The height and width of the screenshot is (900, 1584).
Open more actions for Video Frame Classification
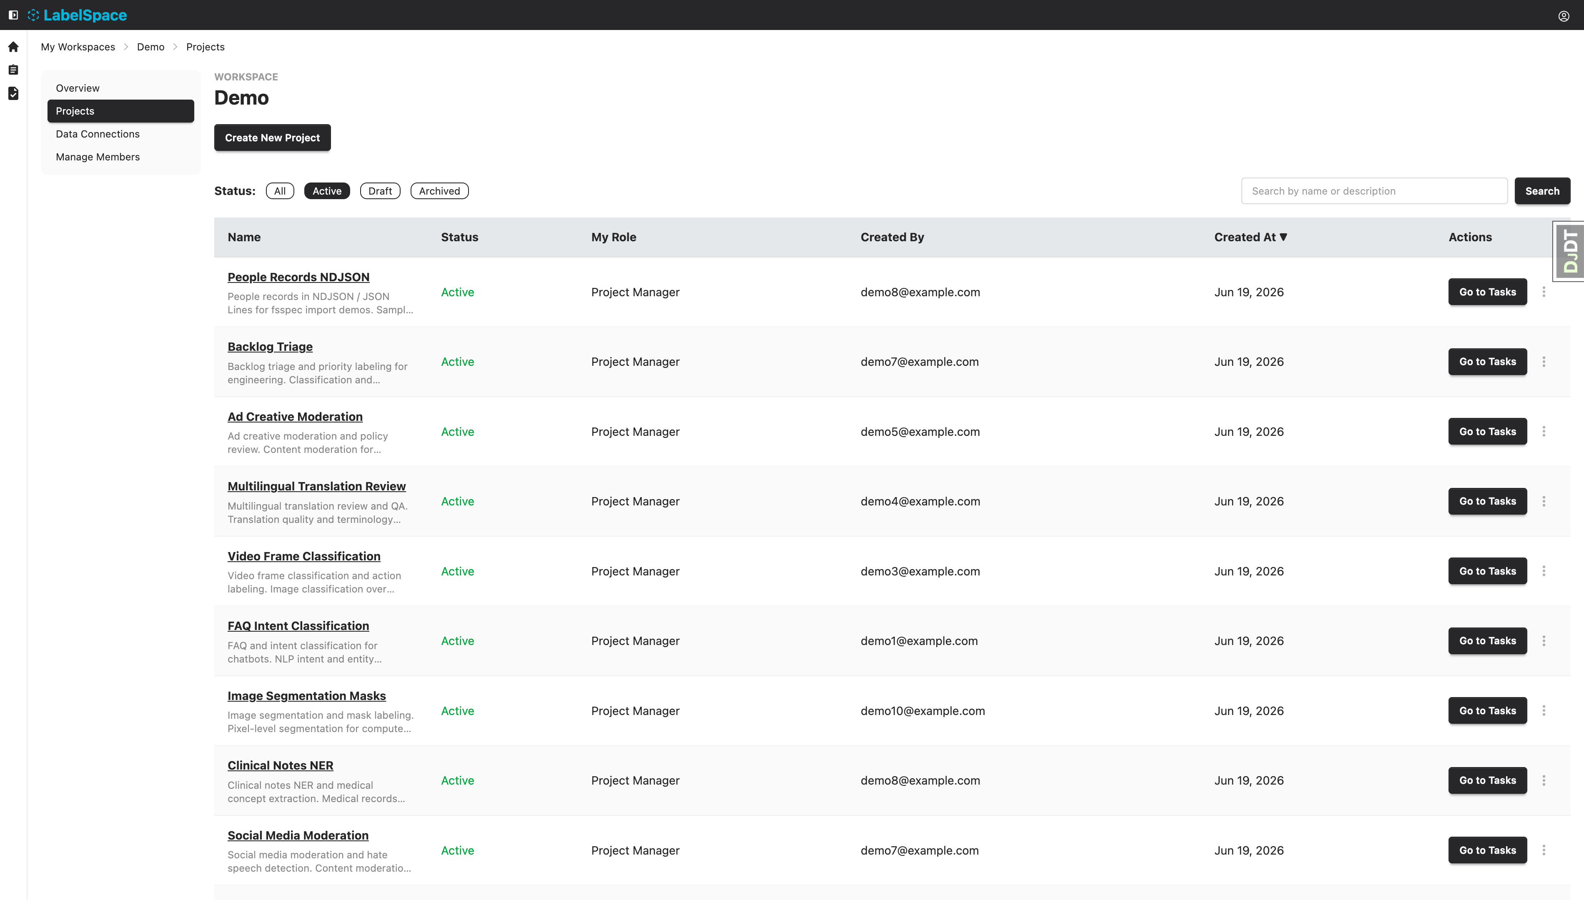[1544, 571]
